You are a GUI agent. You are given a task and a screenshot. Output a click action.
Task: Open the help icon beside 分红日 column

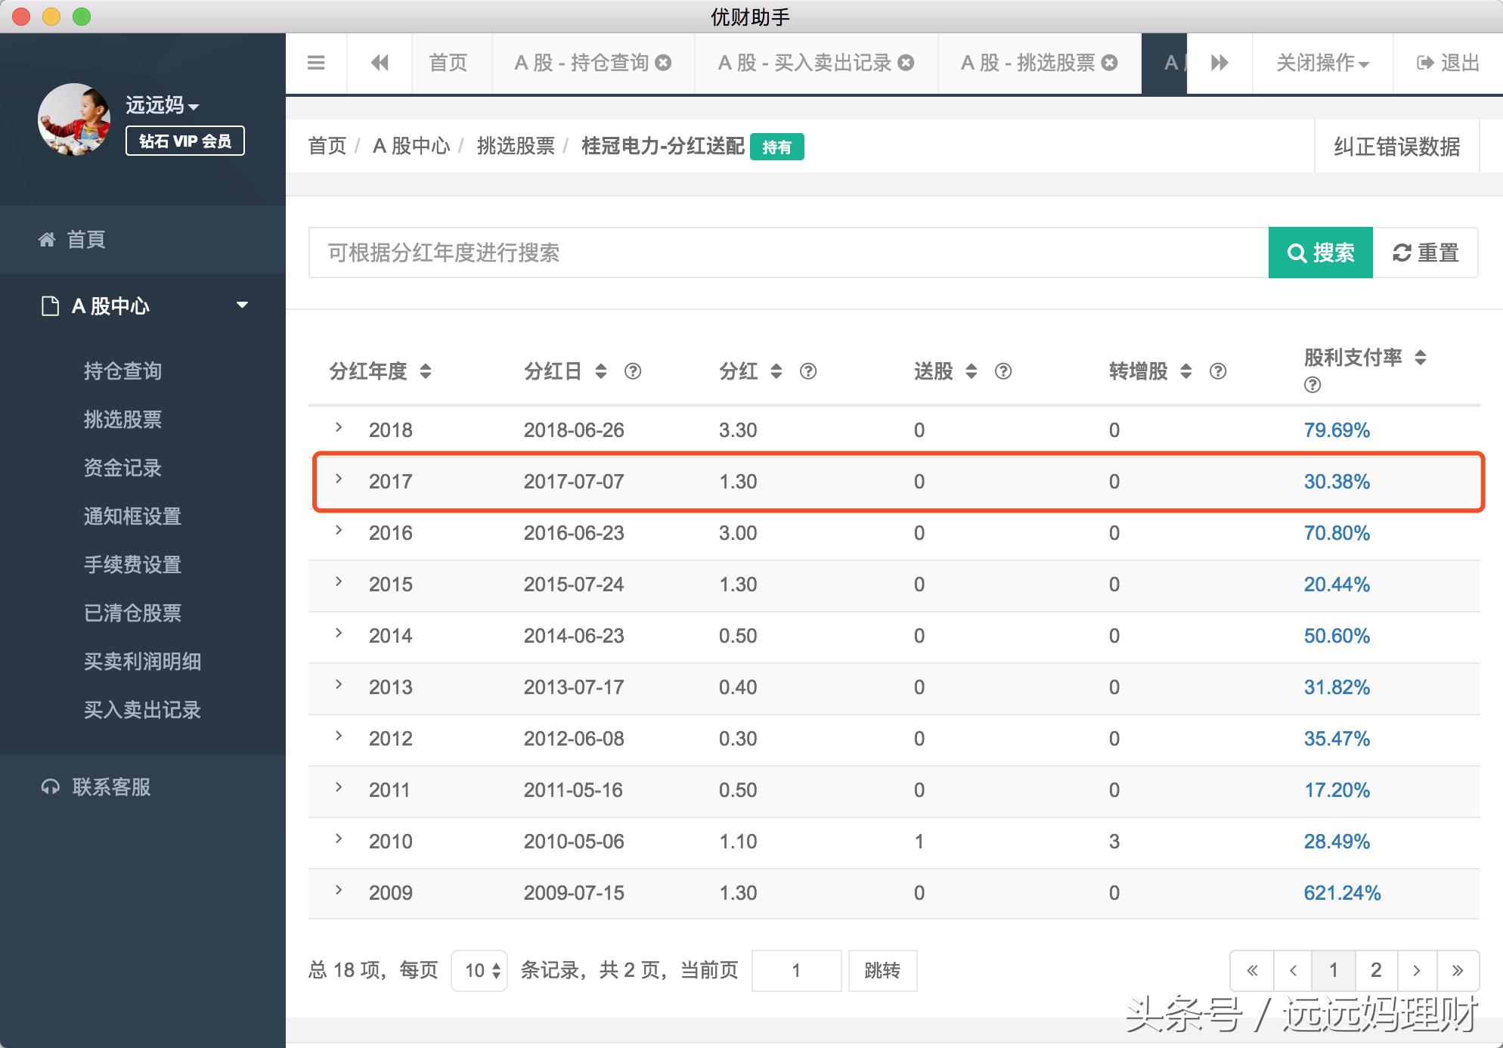point(634,371)
